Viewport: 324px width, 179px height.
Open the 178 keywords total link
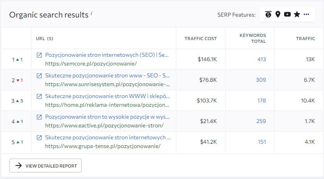coord(261,101)
